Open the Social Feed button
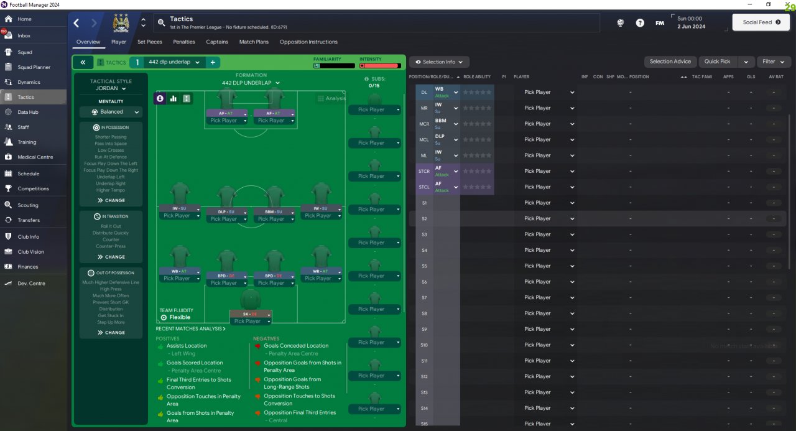 (x=761, y=22)
